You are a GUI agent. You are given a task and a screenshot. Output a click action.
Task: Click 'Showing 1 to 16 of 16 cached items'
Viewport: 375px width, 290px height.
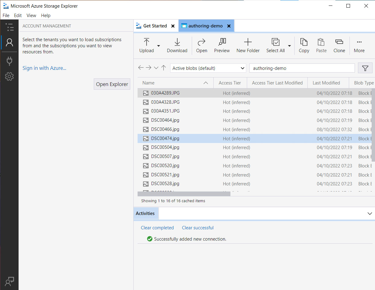point(173,201)
